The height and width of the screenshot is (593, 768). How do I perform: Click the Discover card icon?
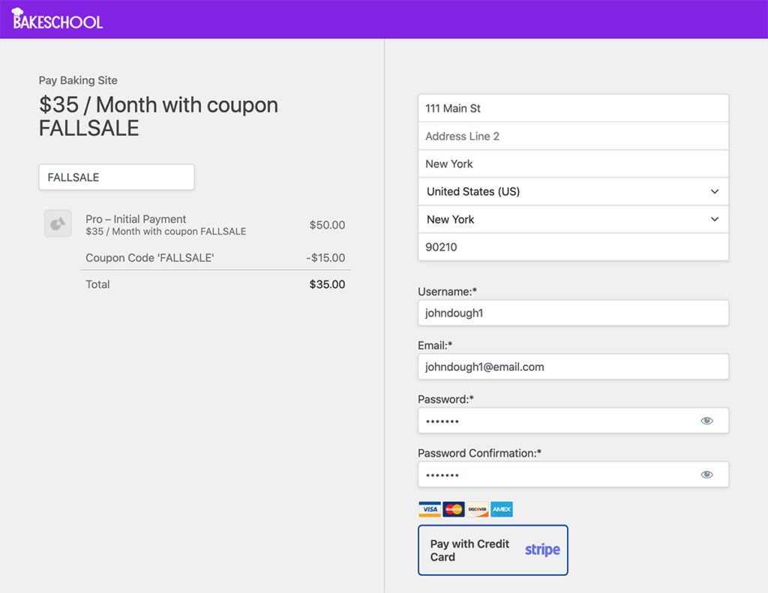tap(477, 510)
